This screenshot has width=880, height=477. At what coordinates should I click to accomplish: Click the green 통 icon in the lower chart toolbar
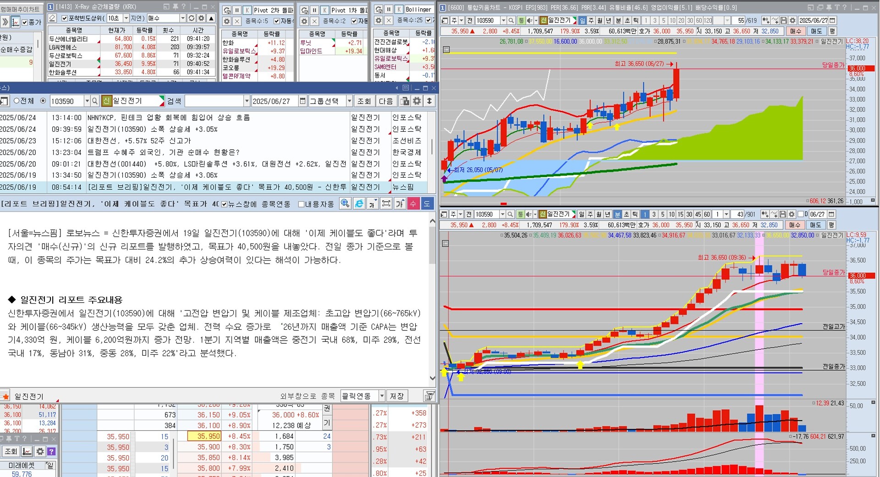tap(520, 214)
